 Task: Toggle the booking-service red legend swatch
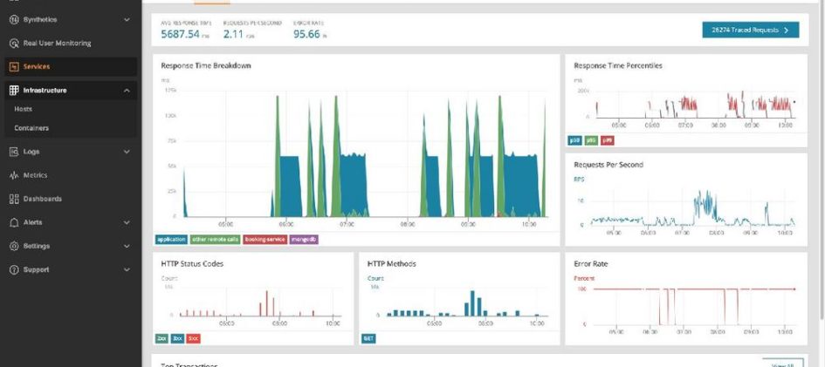tap(264, 239)
